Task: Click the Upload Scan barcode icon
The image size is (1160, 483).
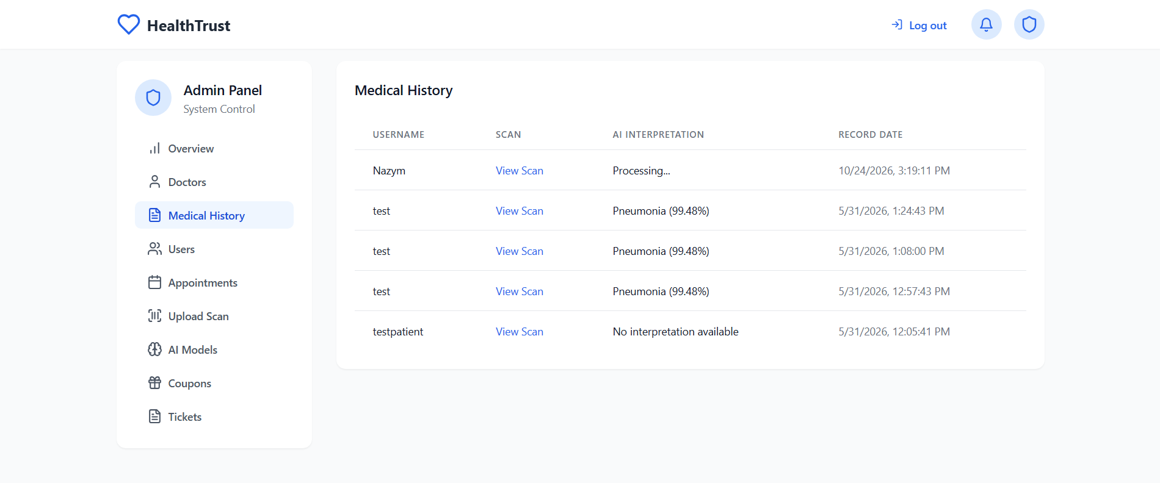Action: coord(154,316)
